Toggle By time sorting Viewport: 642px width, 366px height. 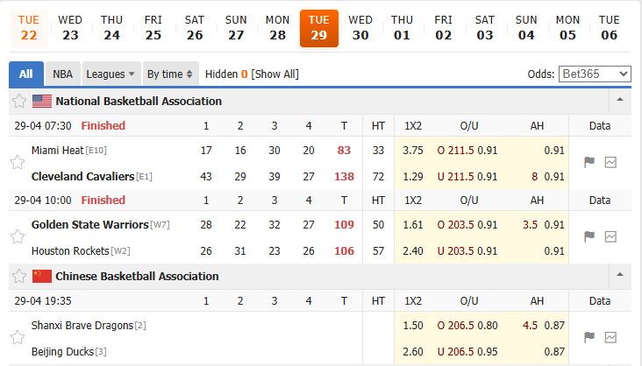[171, 74]
